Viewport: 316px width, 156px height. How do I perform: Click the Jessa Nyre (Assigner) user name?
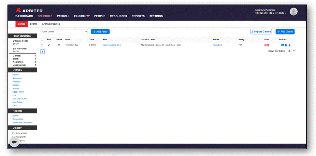(x=265, y=10)
